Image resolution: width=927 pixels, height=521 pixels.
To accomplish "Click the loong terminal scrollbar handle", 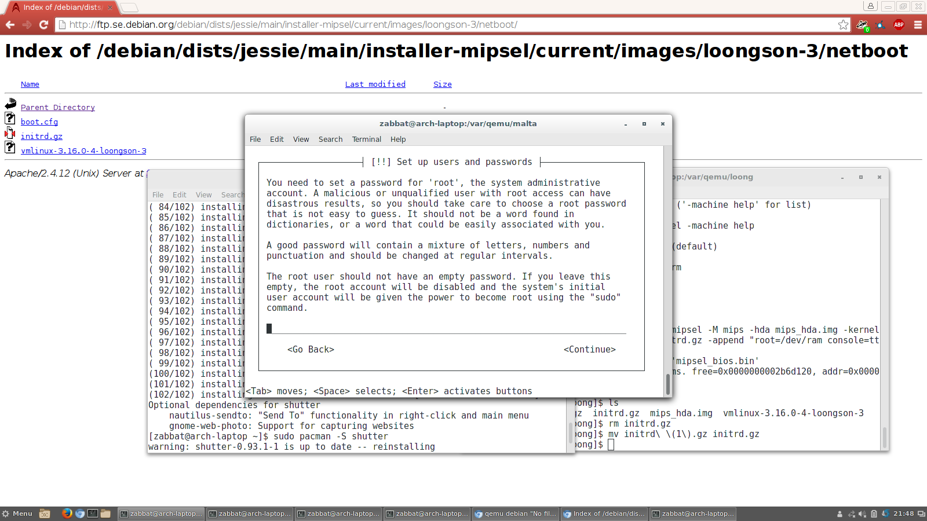I will pyautogui.click(x=885, y=437).
